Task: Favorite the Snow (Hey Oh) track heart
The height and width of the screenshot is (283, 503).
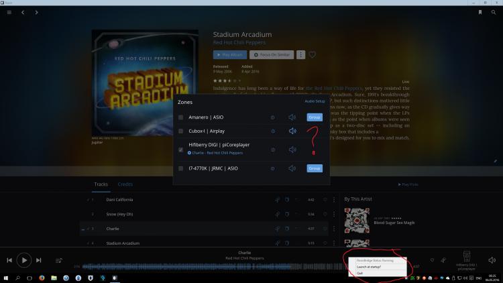Action: 325,214
